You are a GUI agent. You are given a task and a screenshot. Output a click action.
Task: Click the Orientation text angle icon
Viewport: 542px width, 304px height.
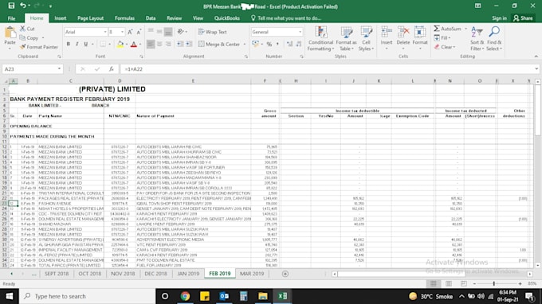(x=180, y=32)
